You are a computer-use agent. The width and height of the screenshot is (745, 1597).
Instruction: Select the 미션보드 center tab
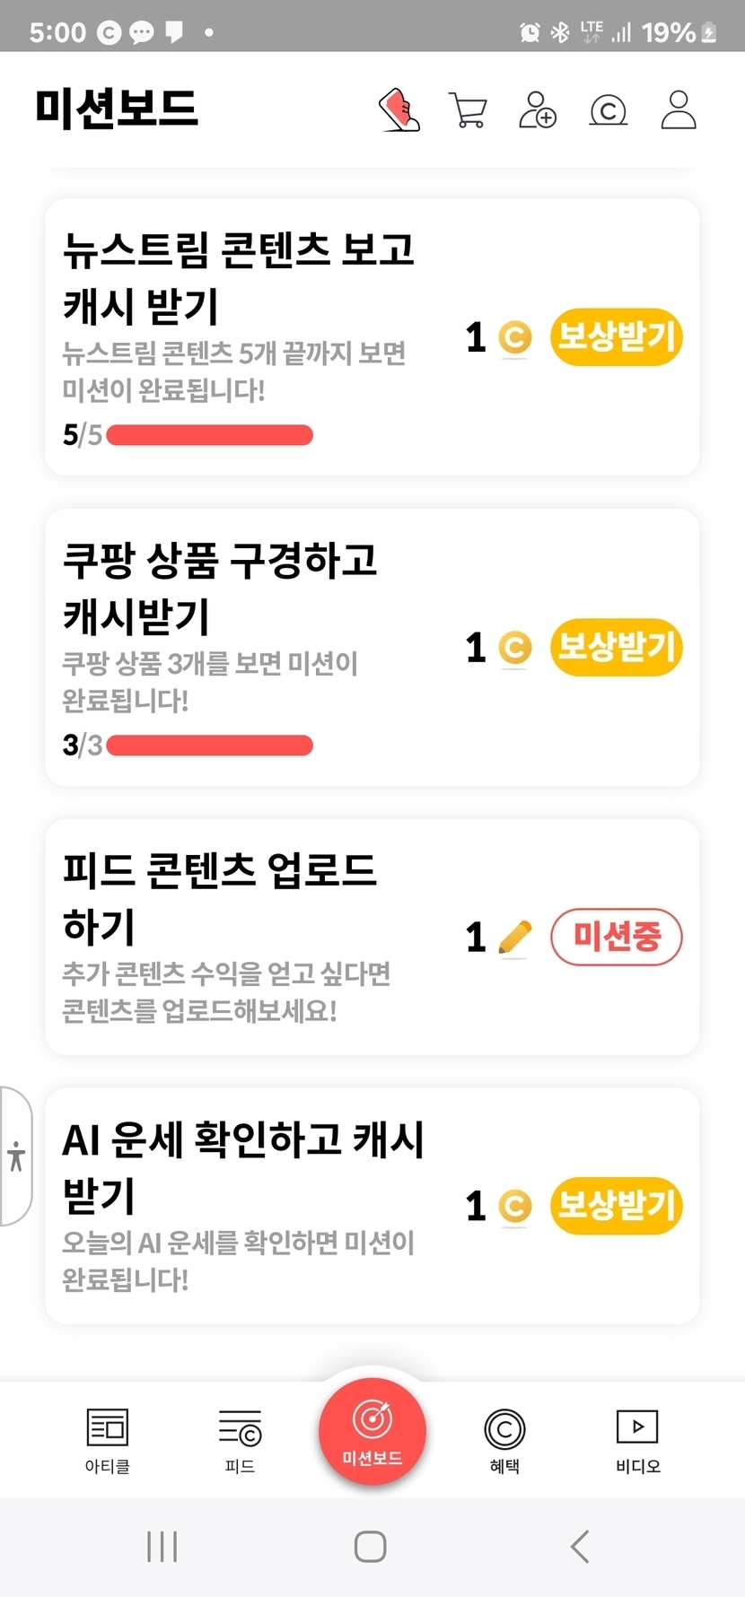(372, 1431)
